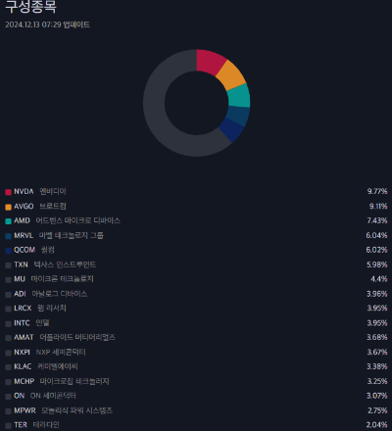The height and width of the screenshot is (431, 392).
Task: Click the gray square beside TER
Action: pos(8,425)
